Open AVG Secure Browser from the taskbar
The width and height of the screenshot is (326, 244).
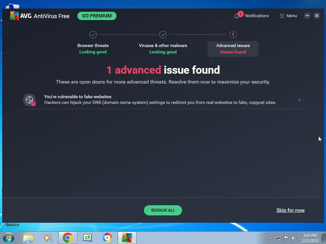point(107,238)
